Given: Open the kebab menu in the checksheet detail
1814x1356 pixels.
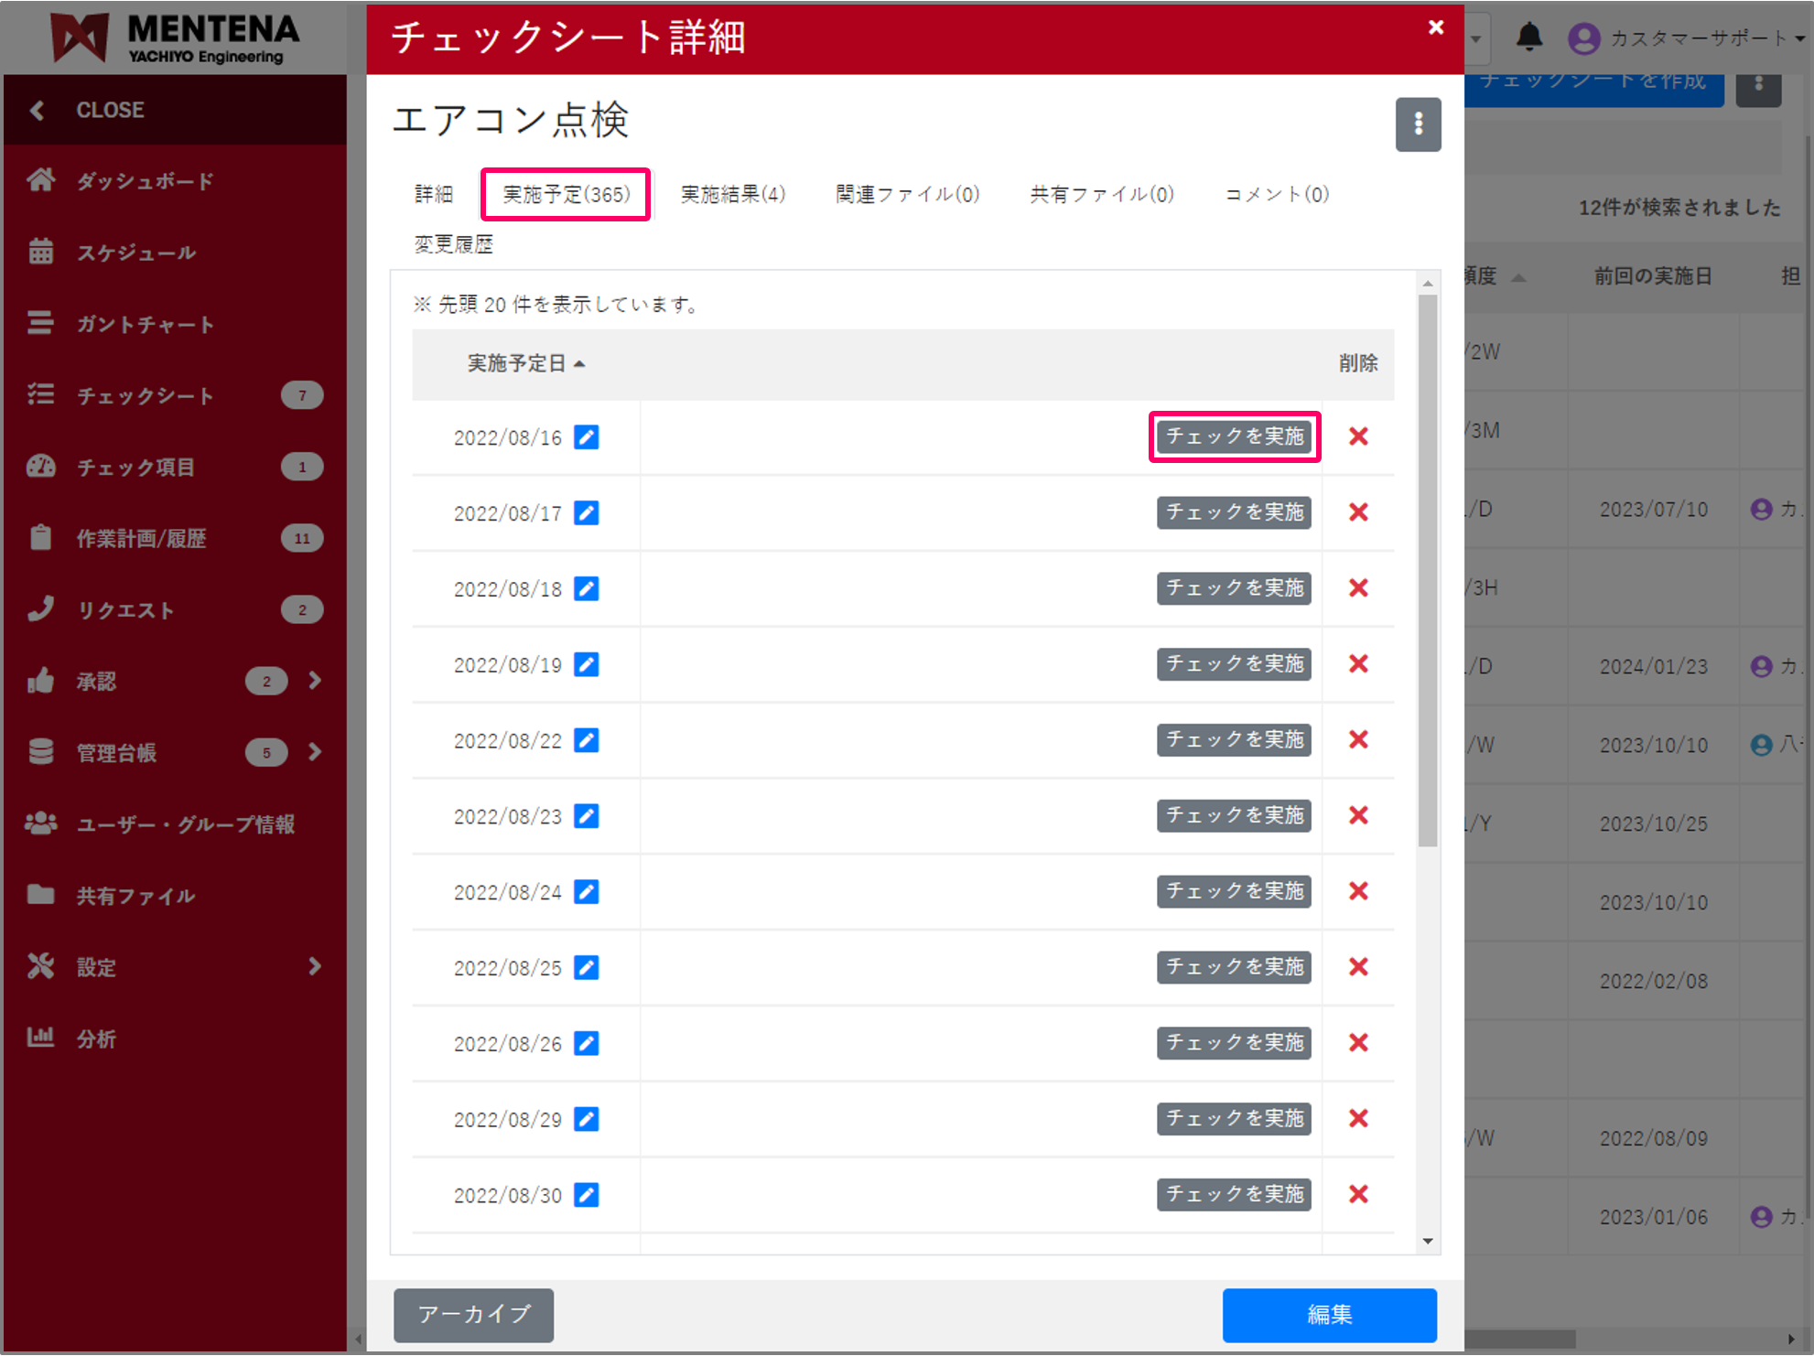Looking at the screenshot, I should pos(1418,124).
